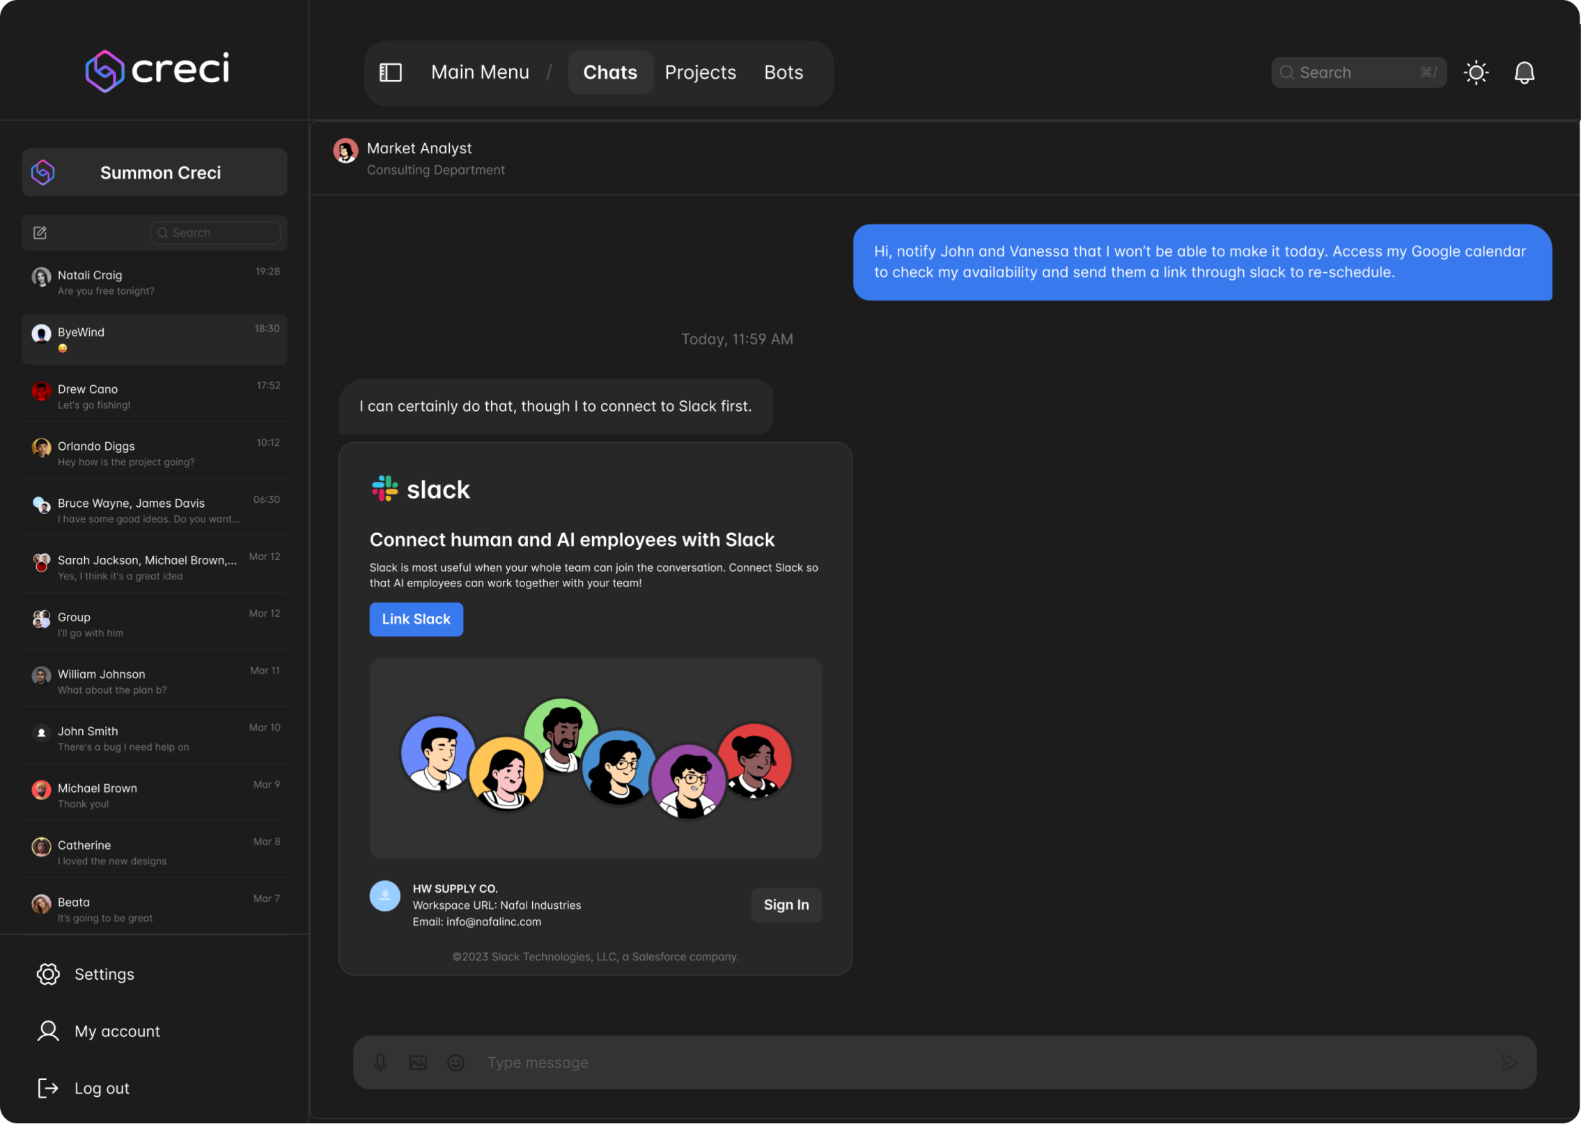Click the Type message input field
Screen dimensions: 1581x1124
tap(975, 1062)
